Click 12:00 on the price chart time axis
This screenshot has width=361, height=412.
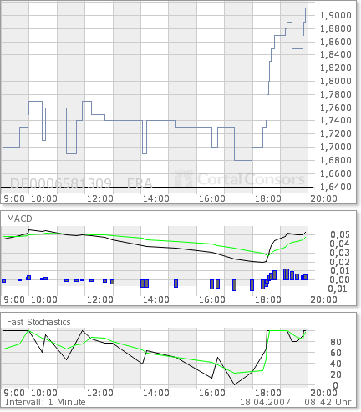click(x=100, y=198)
